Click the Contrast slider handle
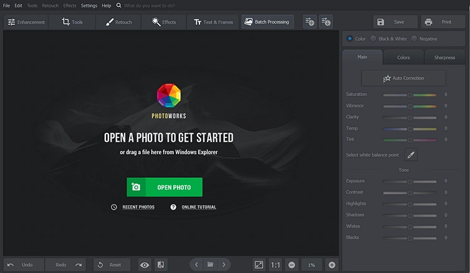 [x=410, y=193]
